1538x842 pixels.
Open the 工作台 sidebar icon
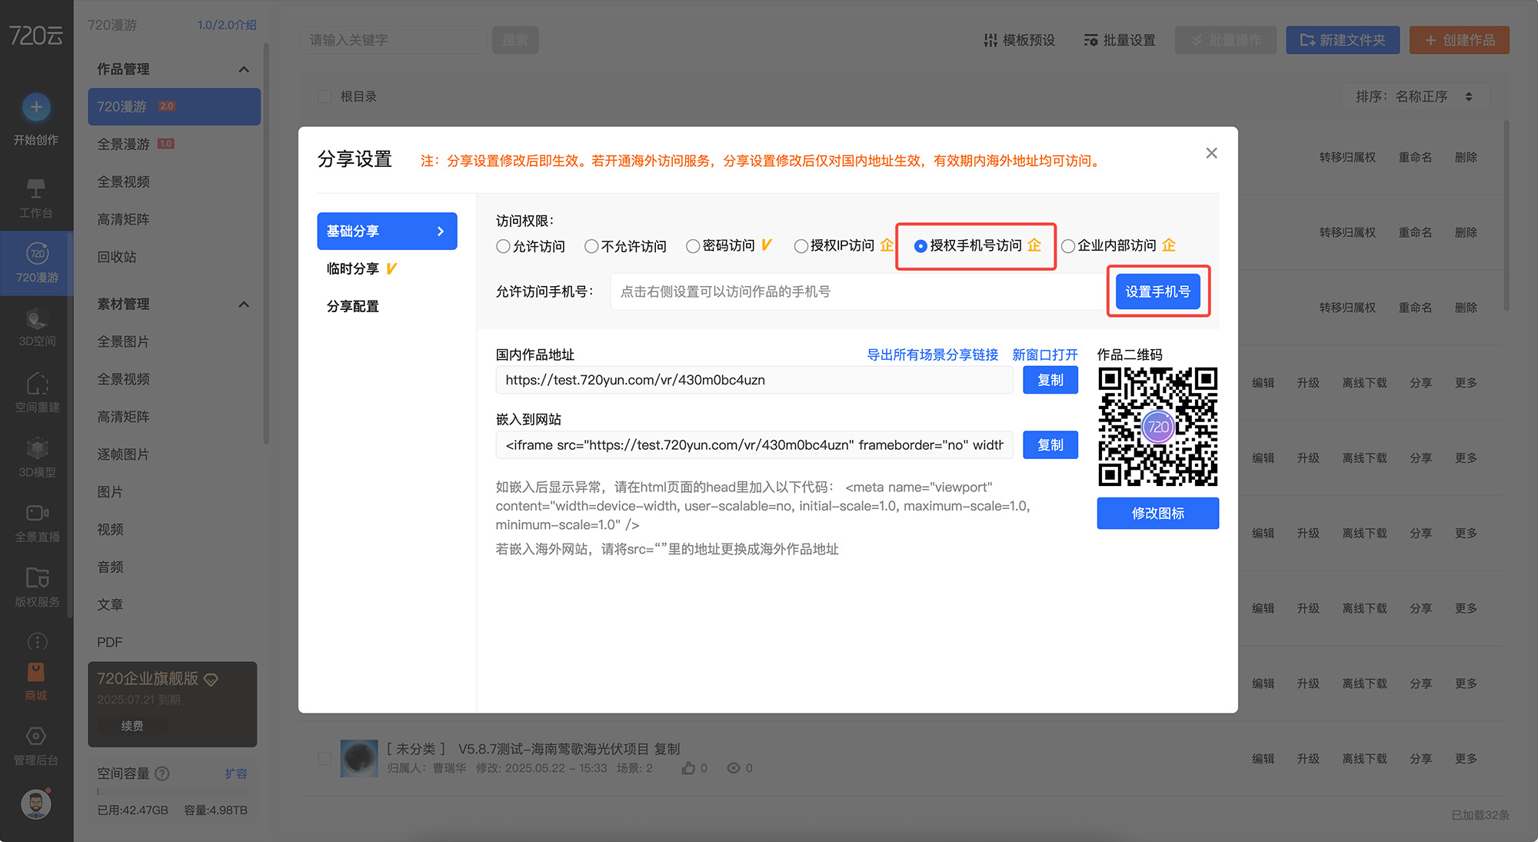36,189
